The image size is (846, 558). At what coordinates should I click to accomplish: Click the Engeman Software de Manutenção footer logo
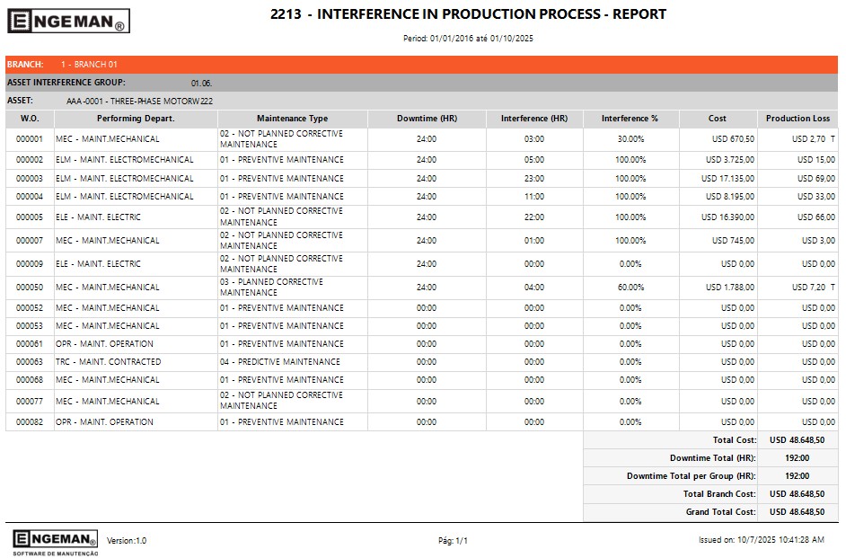pos(55,541)
